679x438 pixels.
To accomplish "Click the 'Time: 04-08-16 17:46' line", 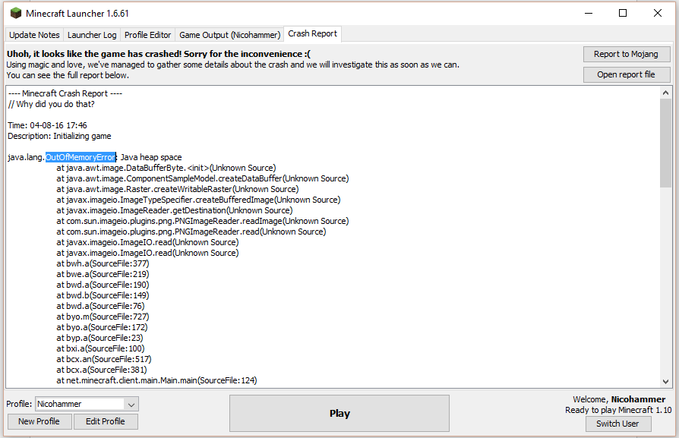I will point(47,125).
